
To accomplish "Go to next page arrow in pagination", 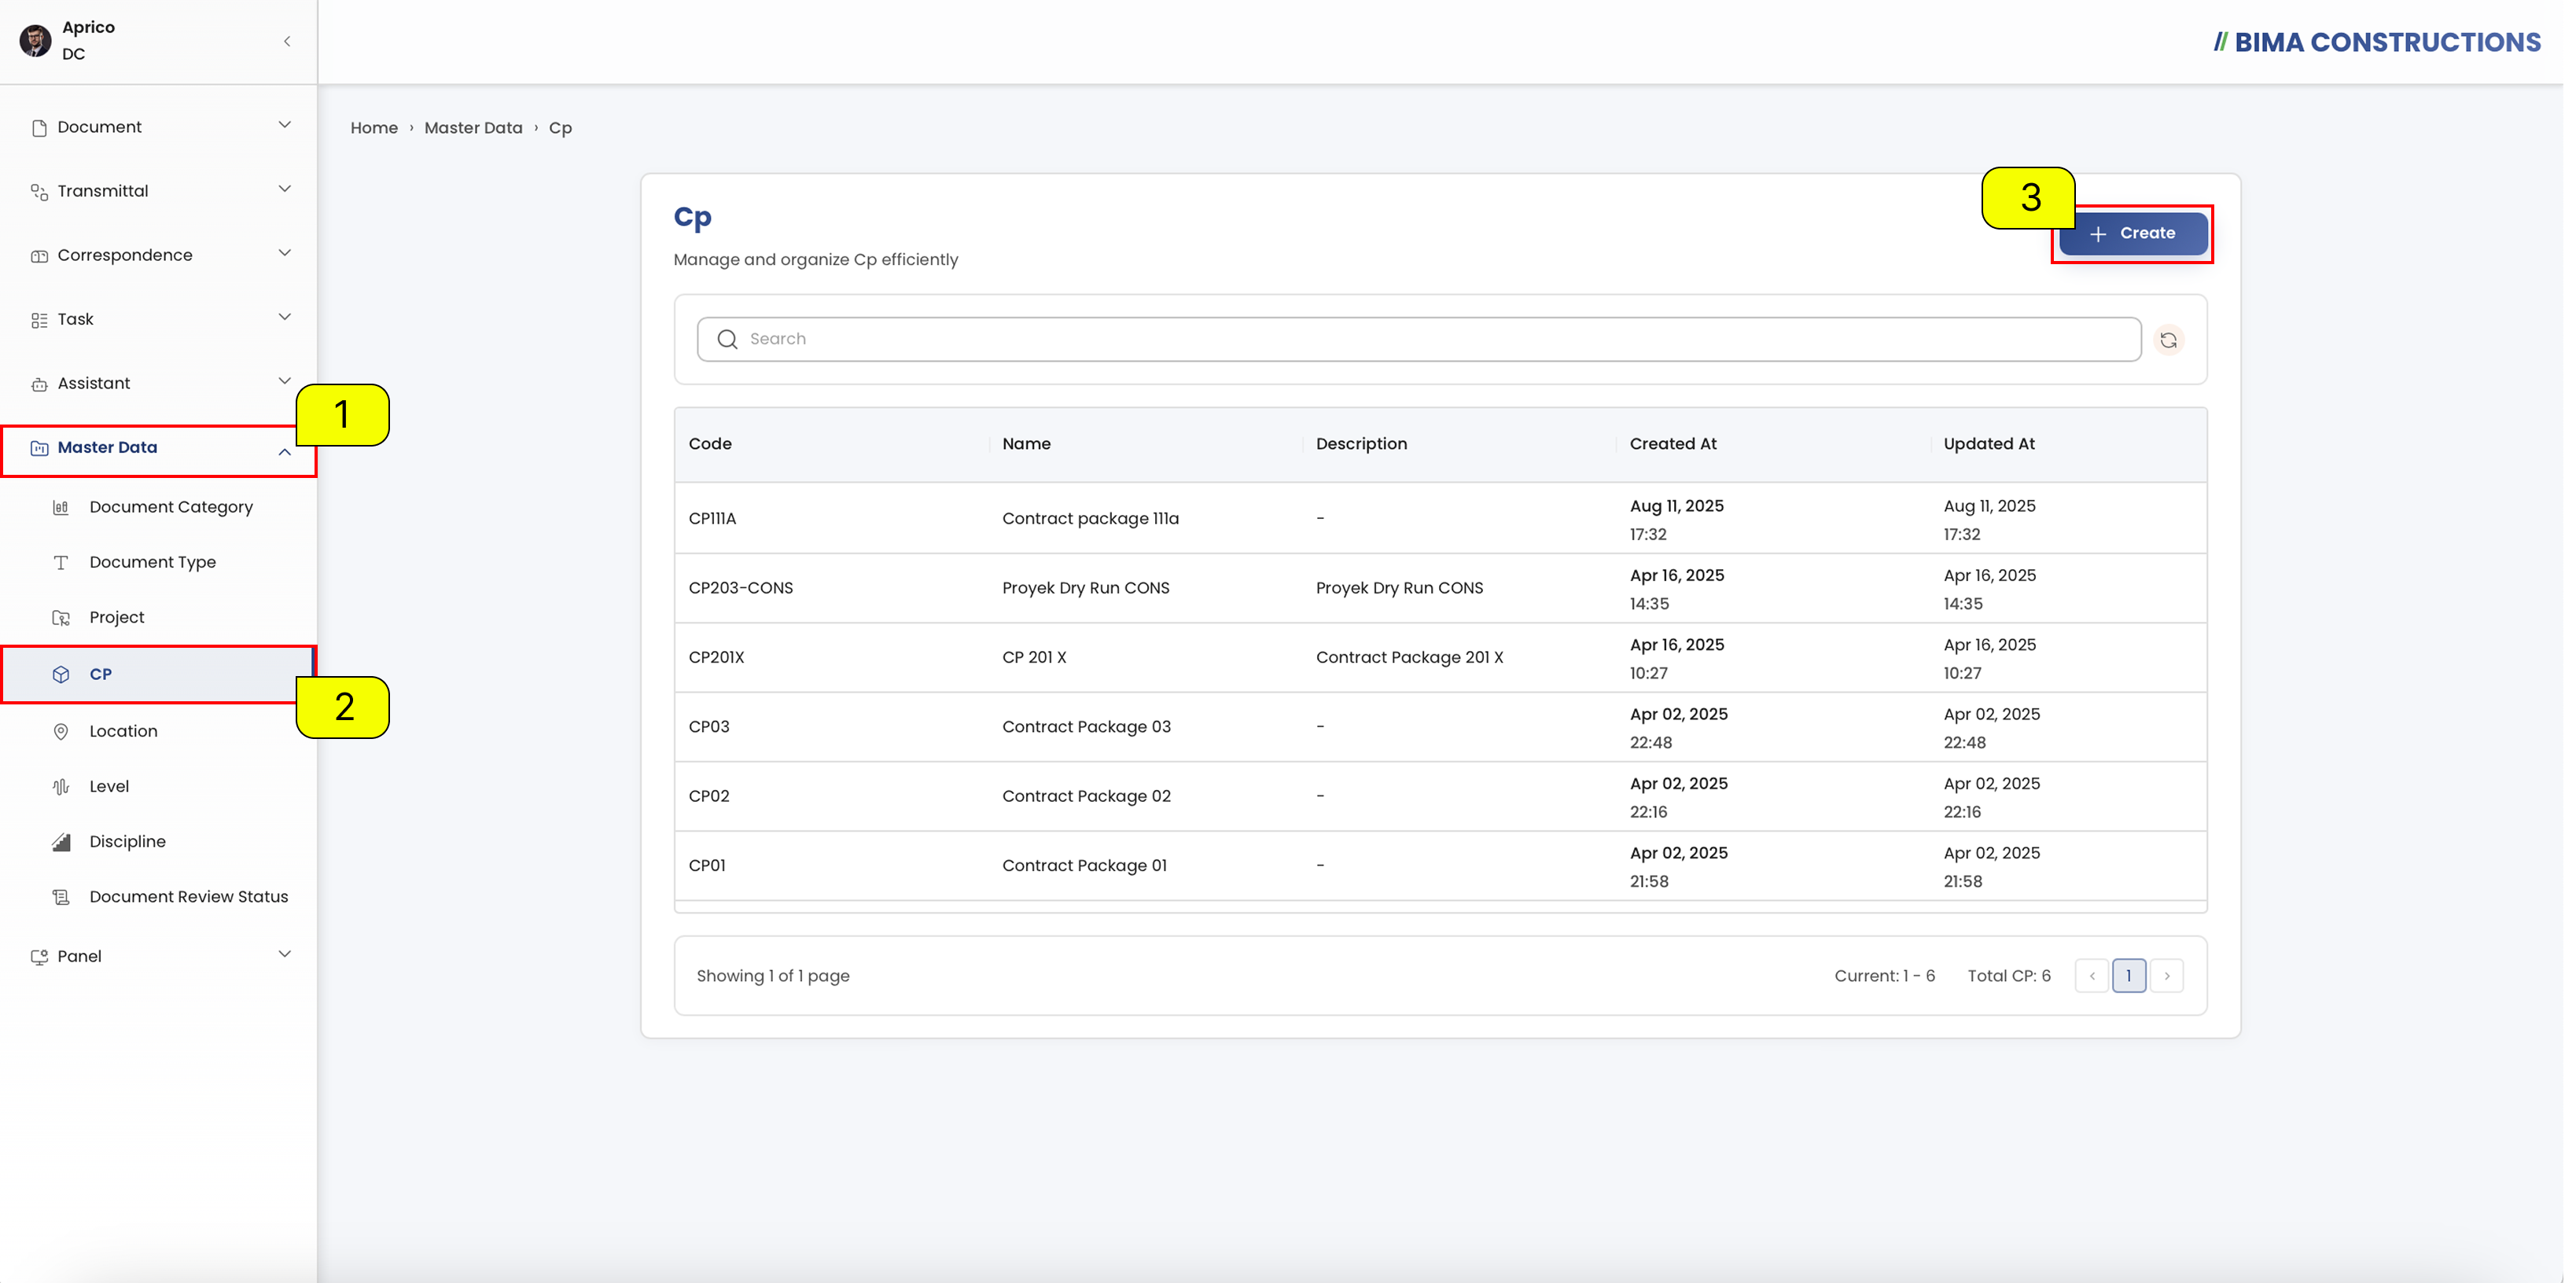I will pos(2167,976).
